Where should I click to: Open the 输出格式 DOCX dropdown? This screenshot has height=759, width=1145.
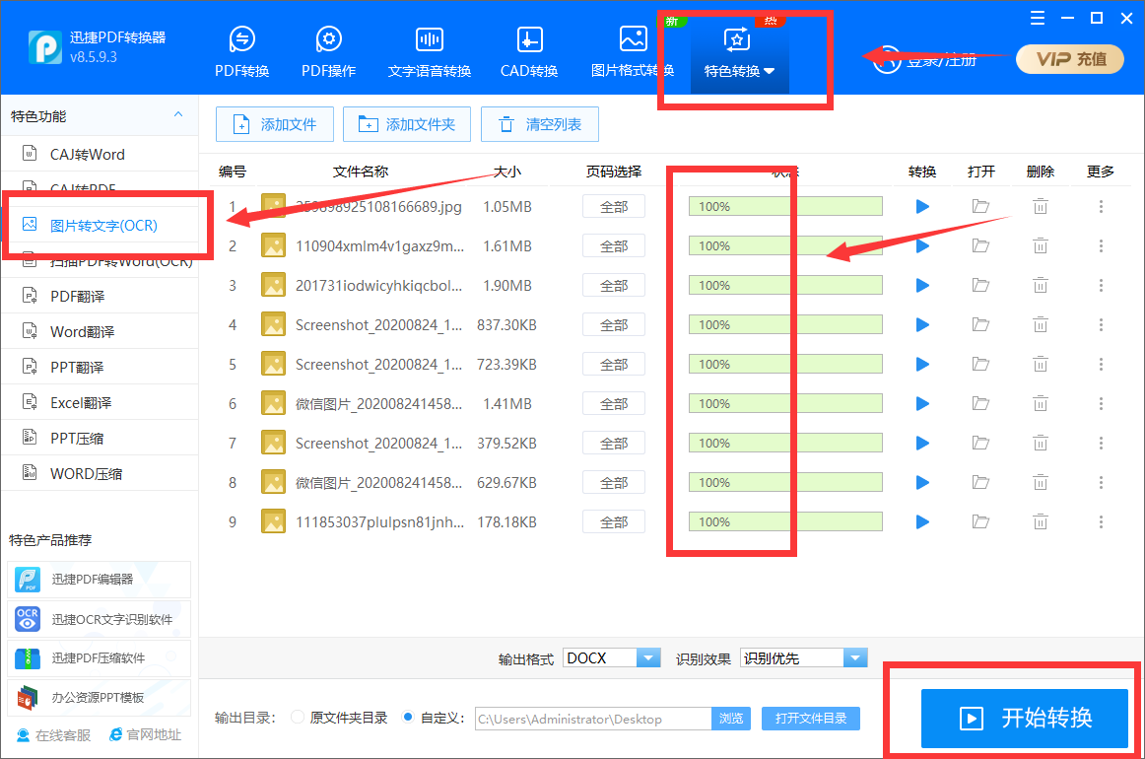pos(648,657)
